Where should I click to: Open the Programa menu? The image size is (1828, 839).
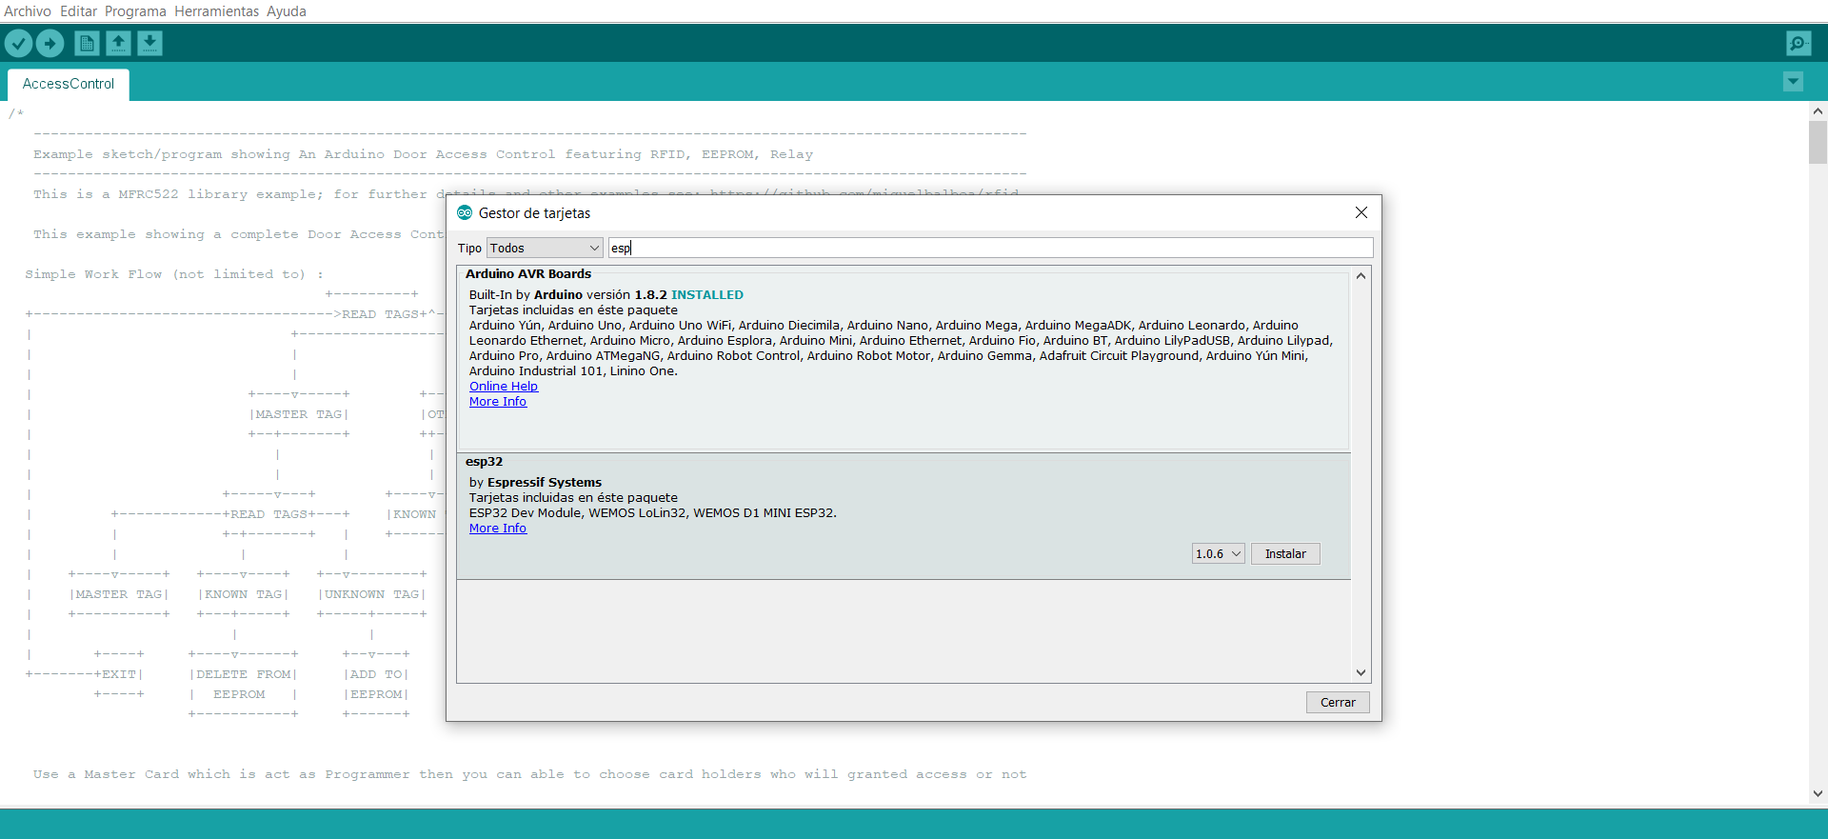click(135, 11)
